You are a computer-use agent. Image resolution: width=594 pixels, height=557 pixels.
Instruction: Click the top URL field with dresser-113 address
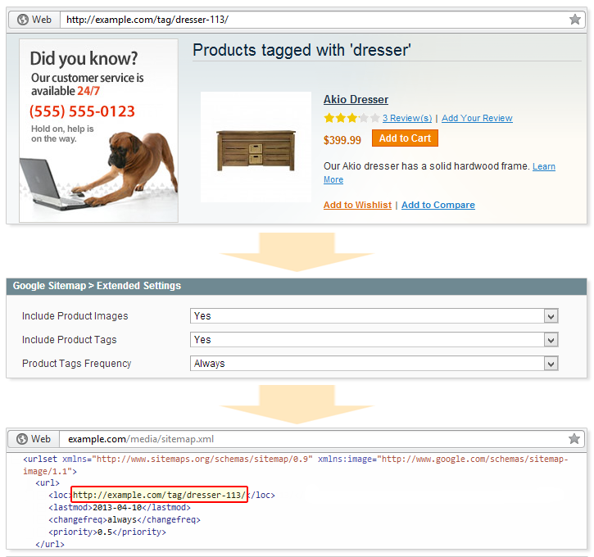pos(311,20)
